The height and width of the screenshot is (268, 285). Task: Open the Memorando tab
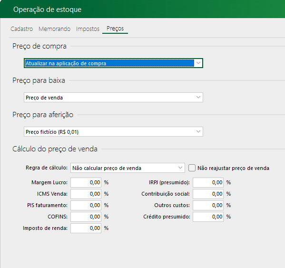54,29
